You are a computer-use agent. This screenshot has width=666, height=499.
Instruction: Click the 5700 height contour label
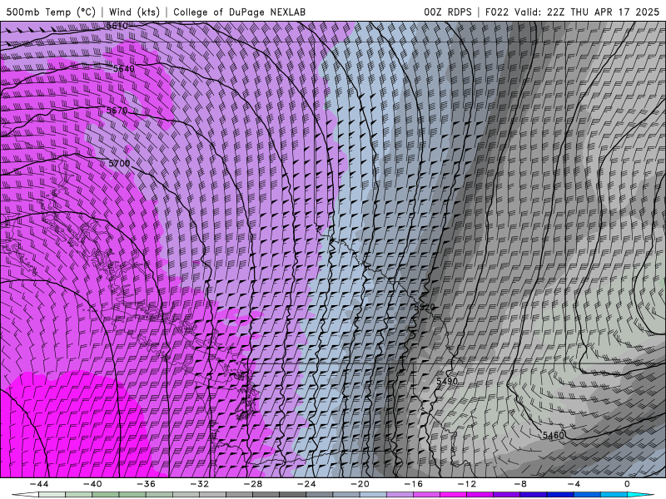click(119, 163)
